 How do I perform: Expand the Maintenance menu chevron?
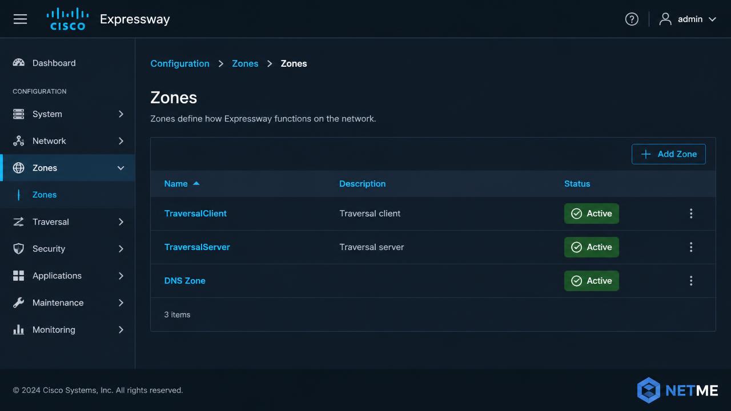(121, 303)
